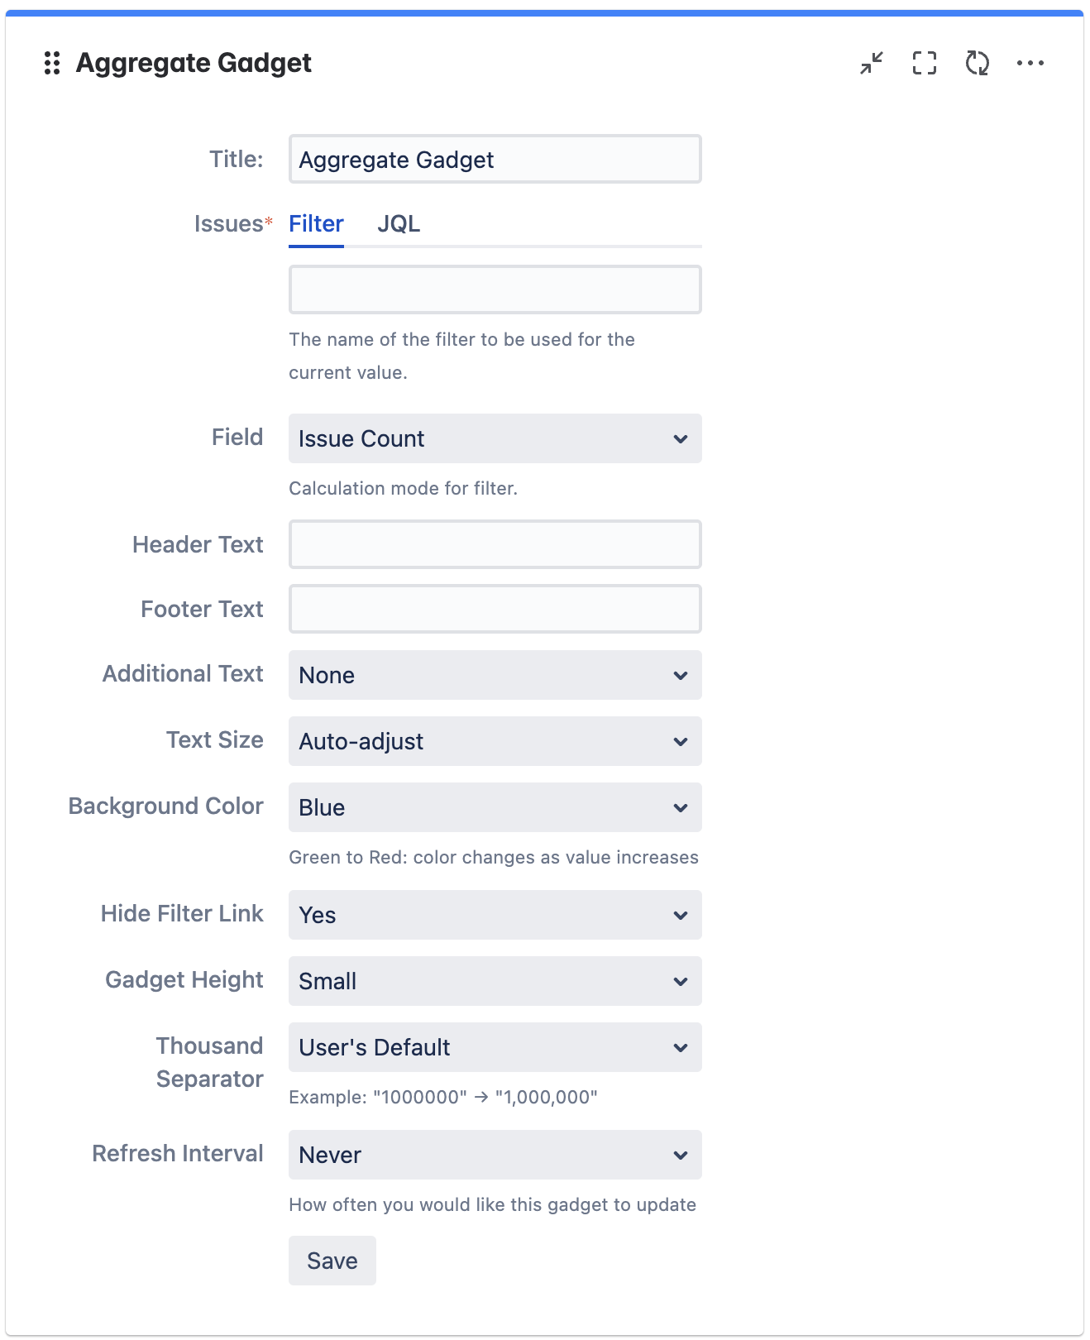Refresh the Aggregate Gadget
Screen dimensions: 1090x1340
pos(978,63)
